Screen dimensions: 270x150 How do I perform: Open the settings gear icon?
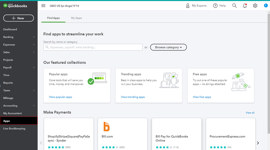click(255, 6)
